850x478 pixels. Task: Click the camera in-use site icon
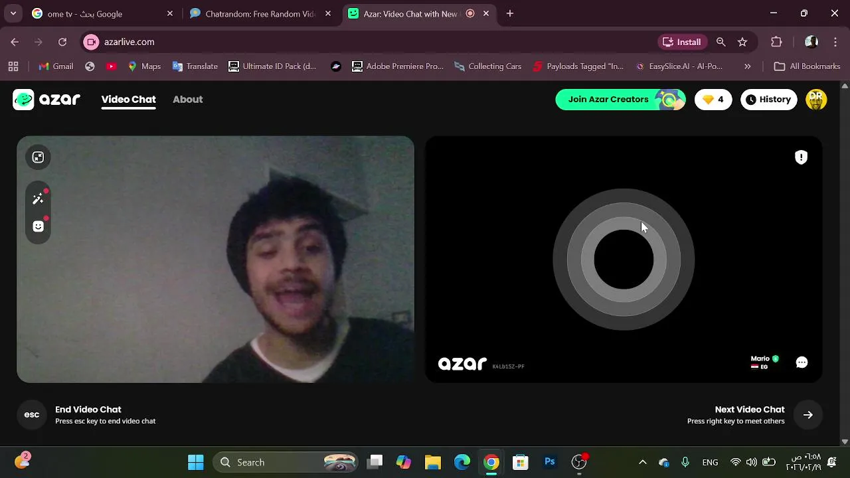(92, 42)
